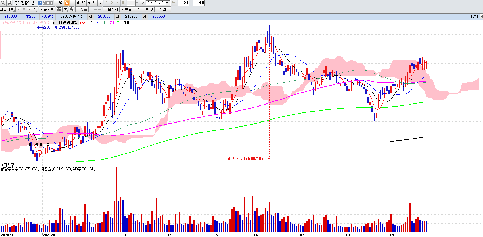Click the interval preset 10 button

[123, 3]
